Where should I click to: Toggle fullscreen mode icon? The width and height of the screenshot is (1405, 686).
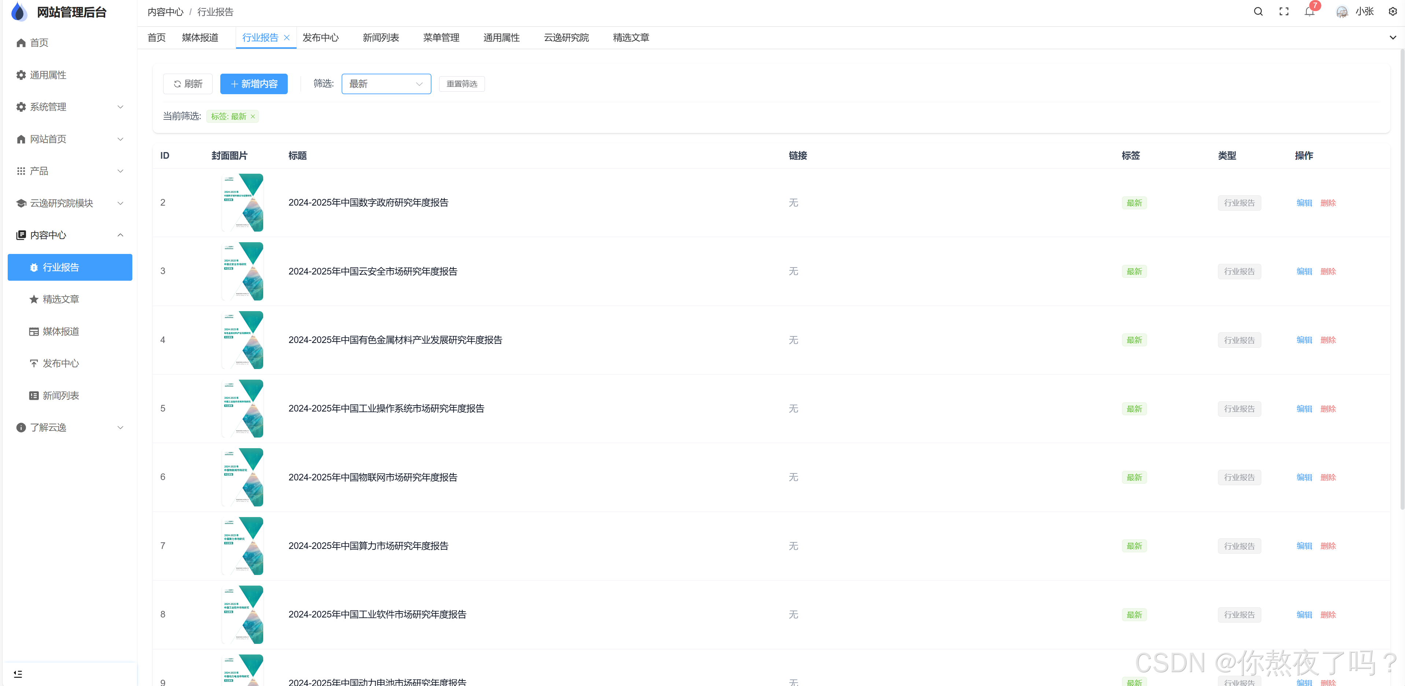[x=1284, y=11]
